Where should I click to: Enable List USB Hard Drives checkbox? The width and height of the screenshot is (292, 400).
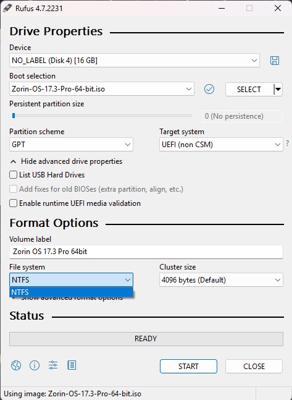point(13,175)
